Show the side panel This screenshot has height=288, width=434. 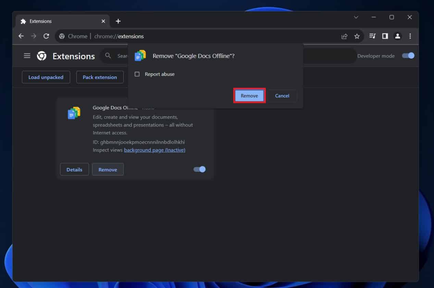[385, 36]
